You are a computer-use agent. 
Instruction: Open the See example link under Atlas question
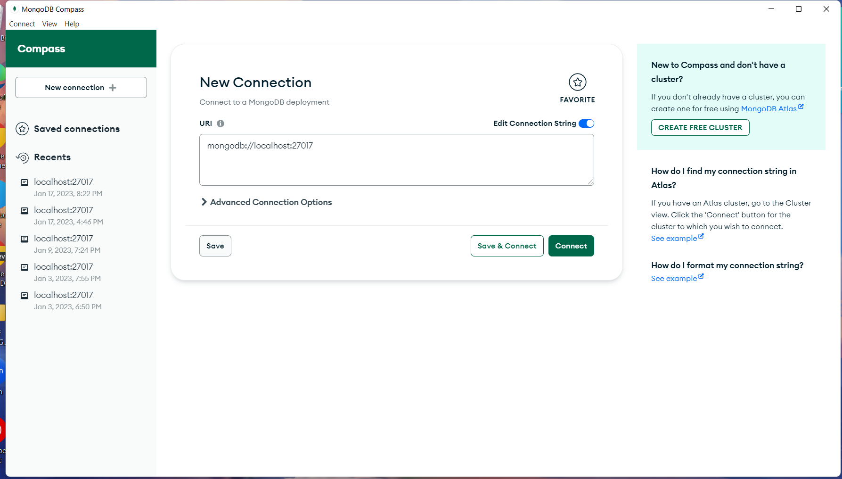673,238
